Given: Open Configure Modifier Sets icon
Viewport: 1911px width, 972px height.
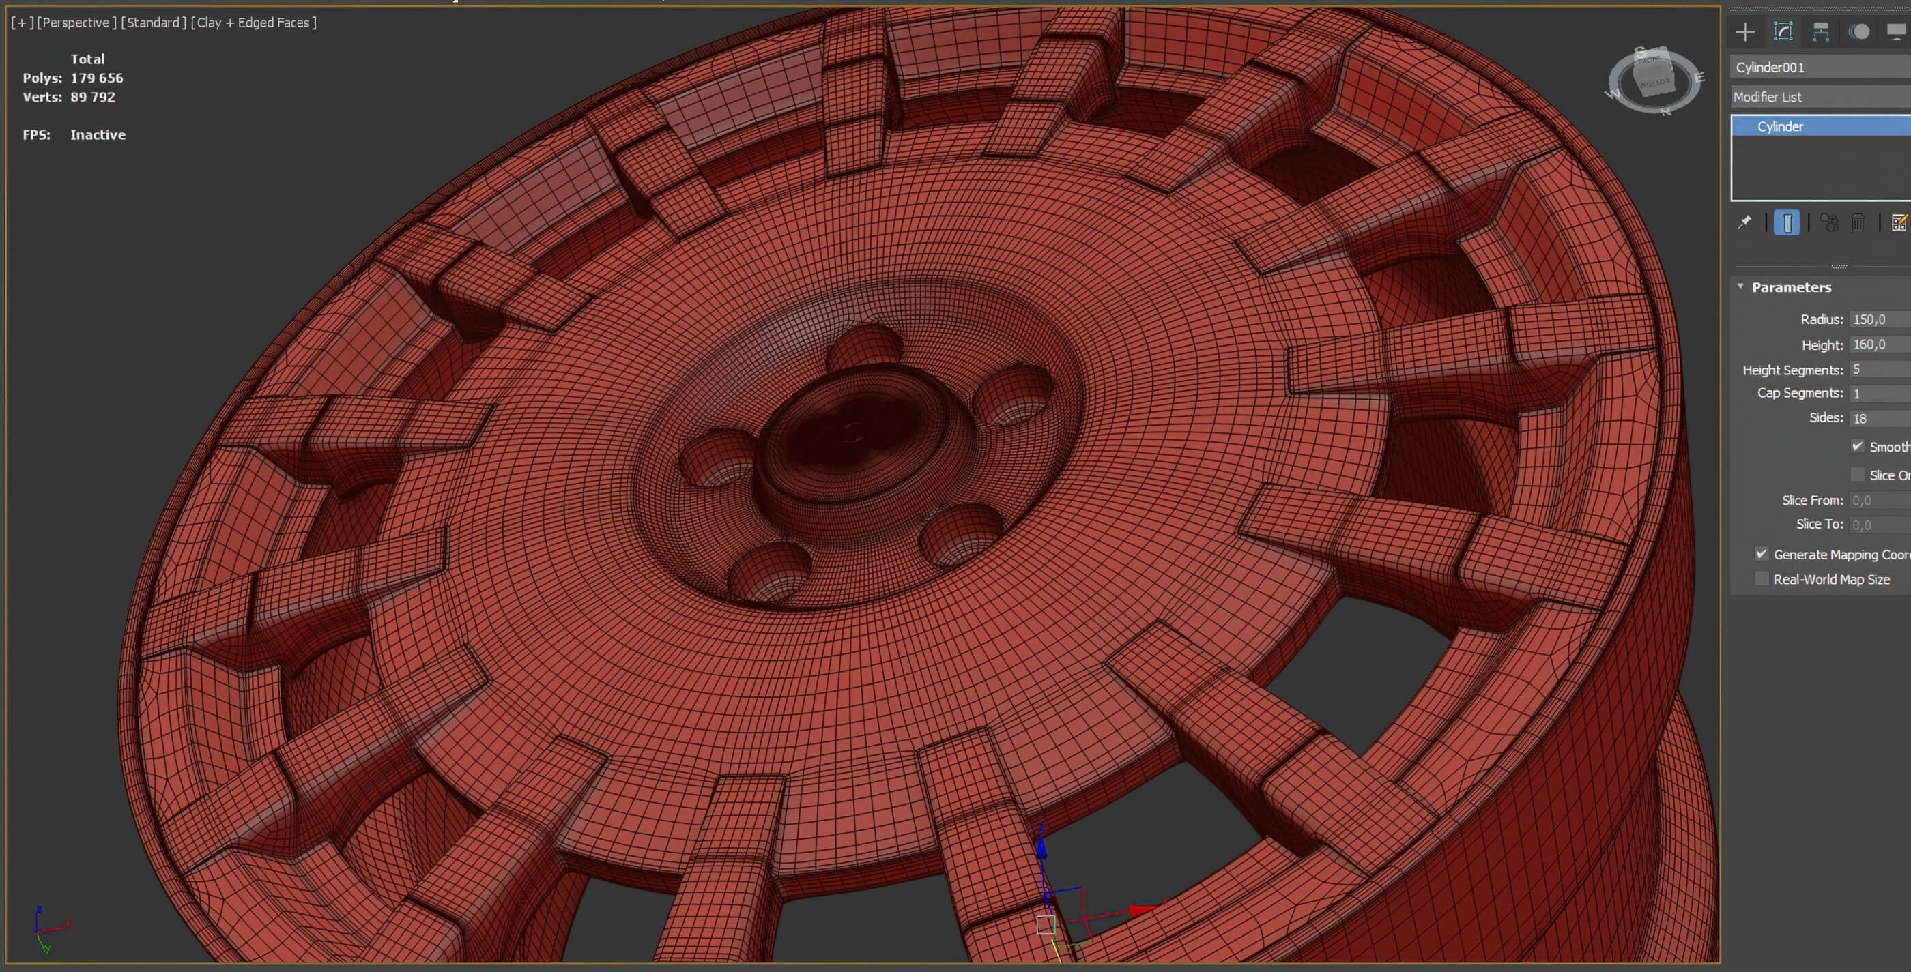Looking at the screenshot, I should [x=1899, y=222].
